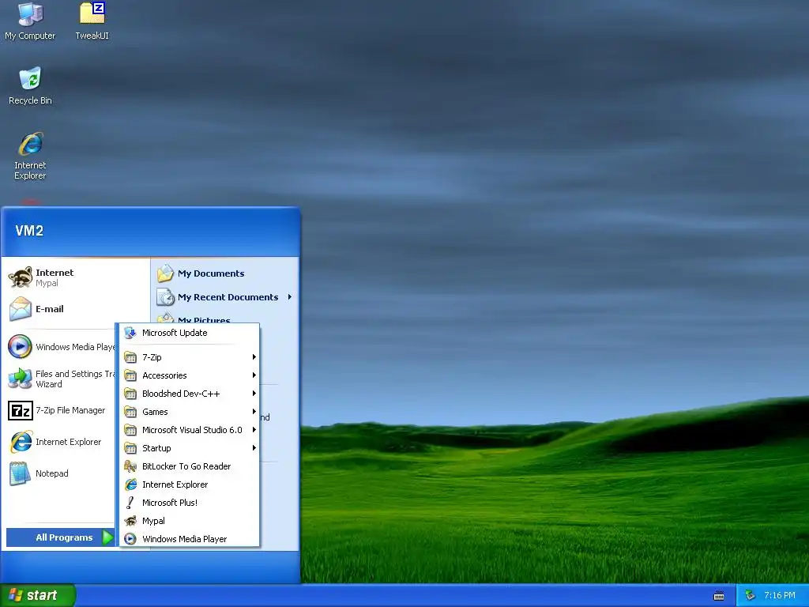
Task: Click the 7:16 PM taskbar clock
Action: click(x=780, y=596)
